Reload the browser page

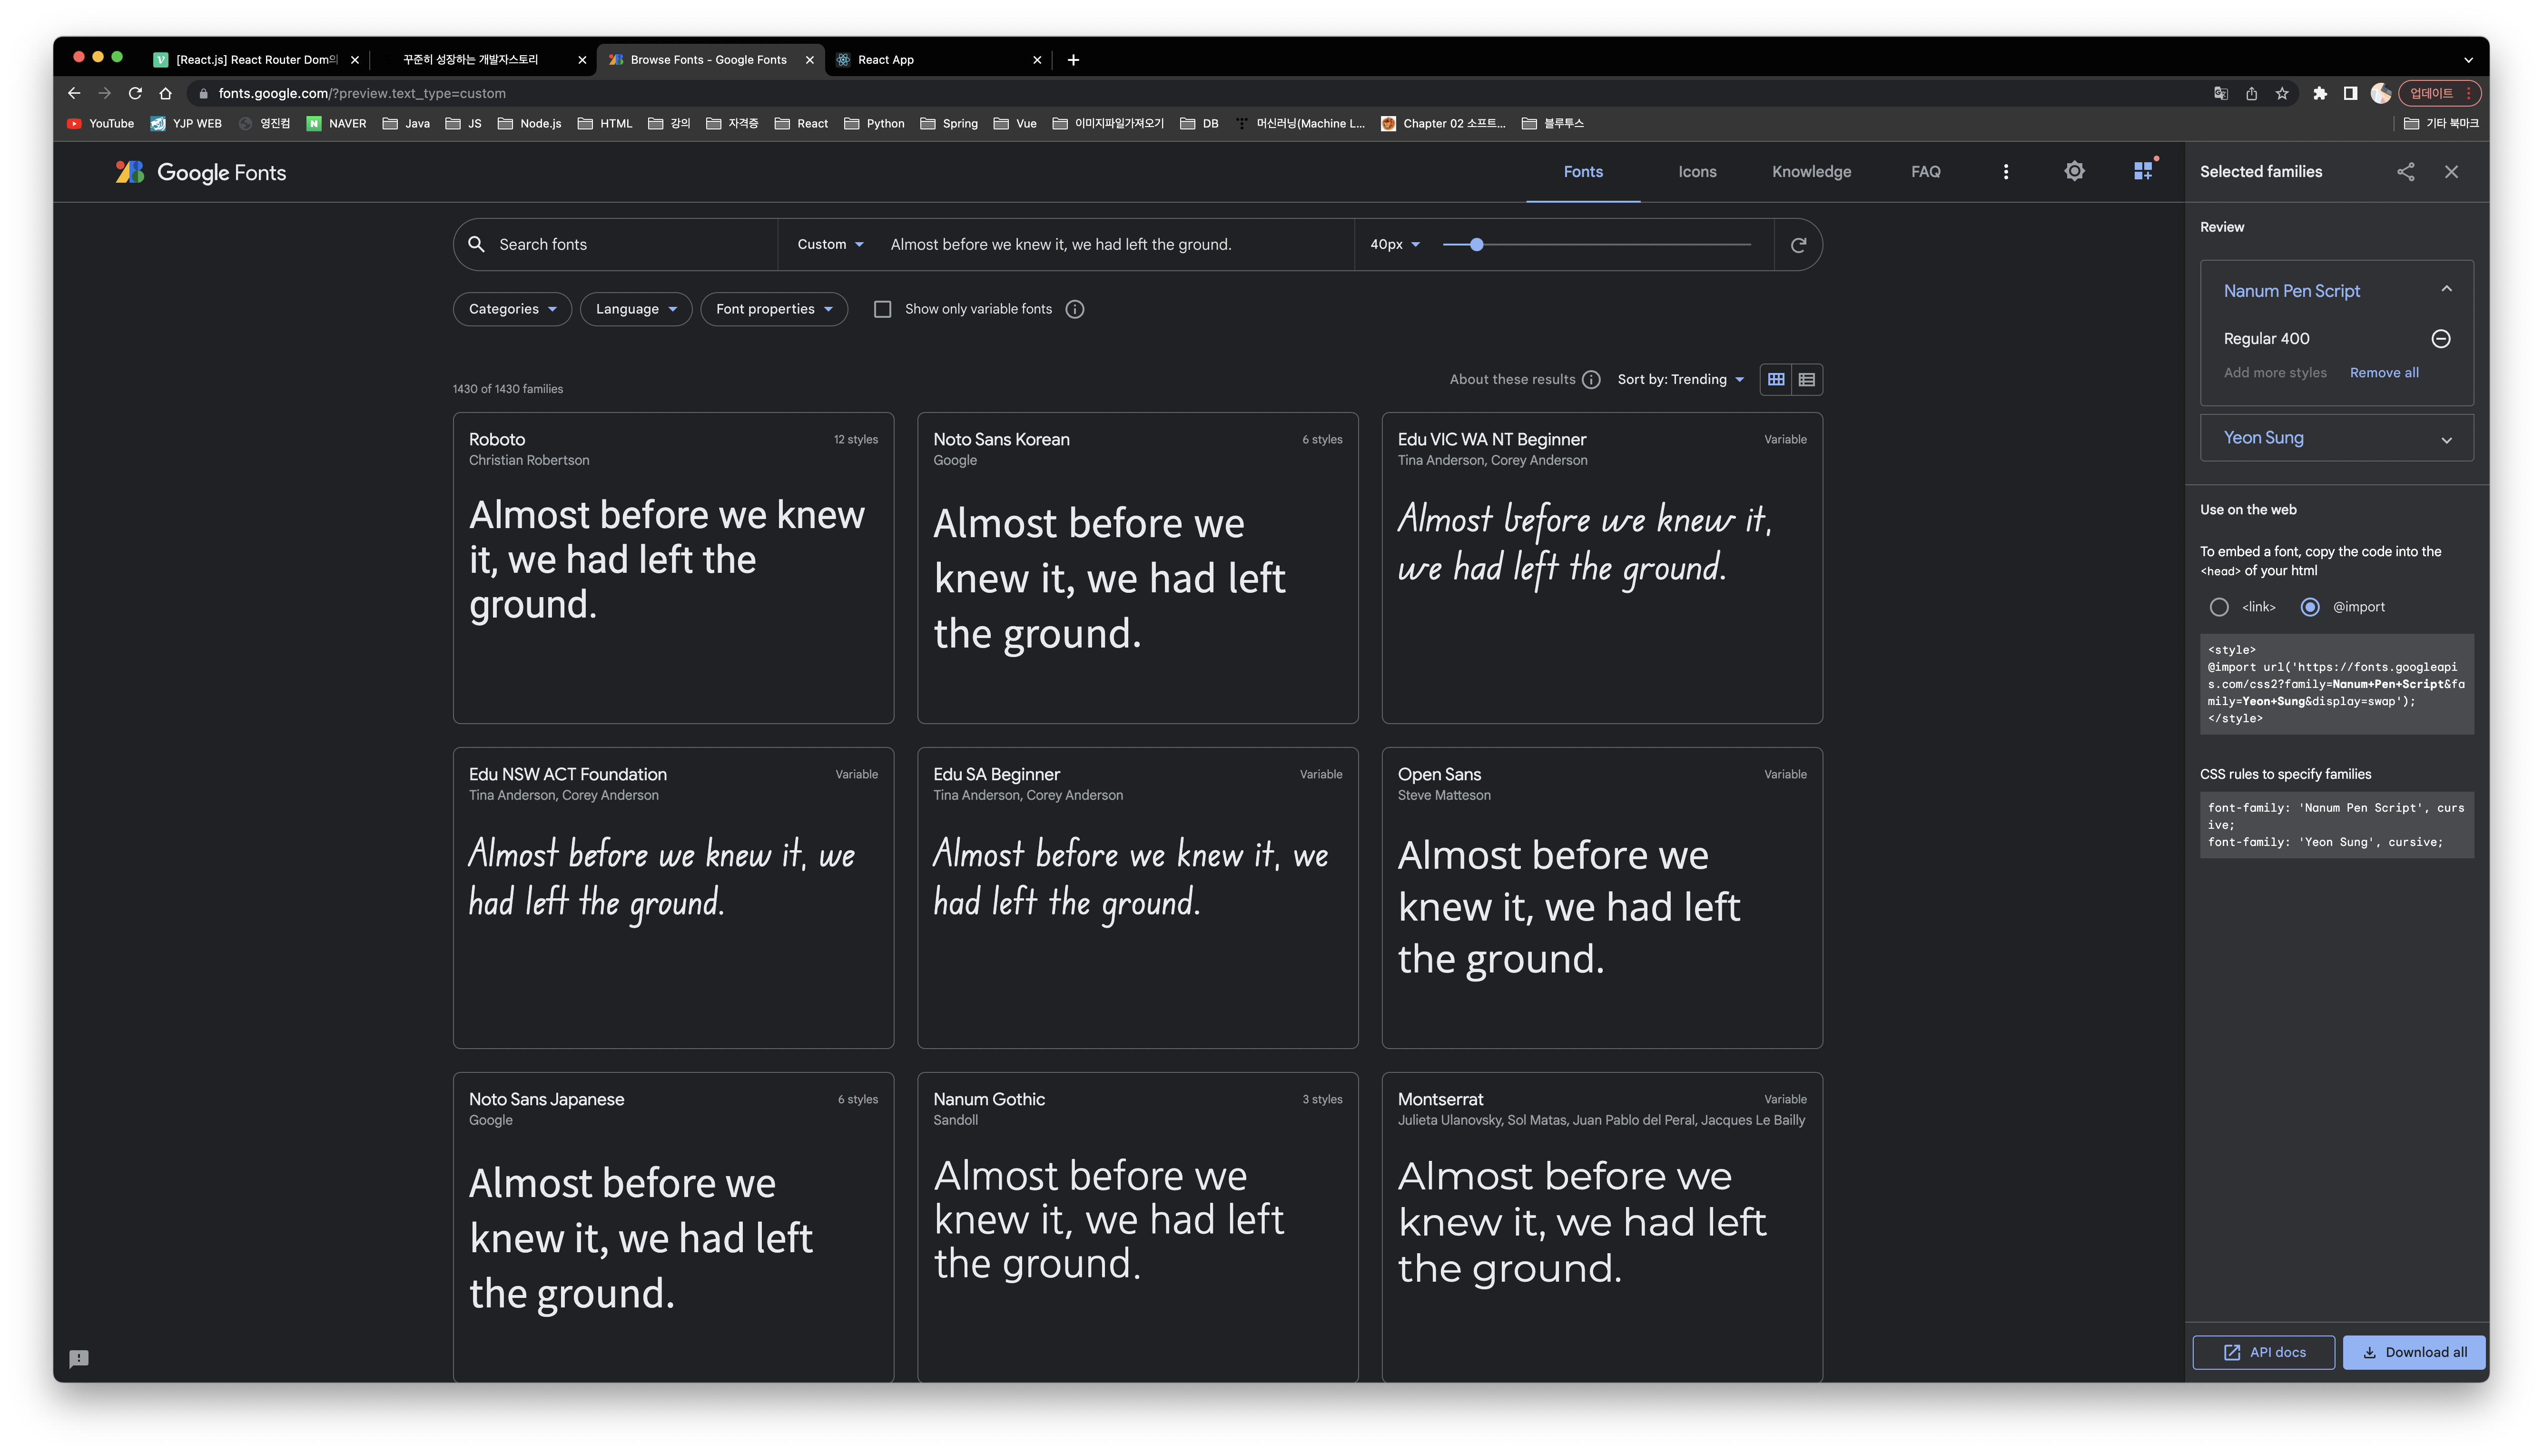135,93
